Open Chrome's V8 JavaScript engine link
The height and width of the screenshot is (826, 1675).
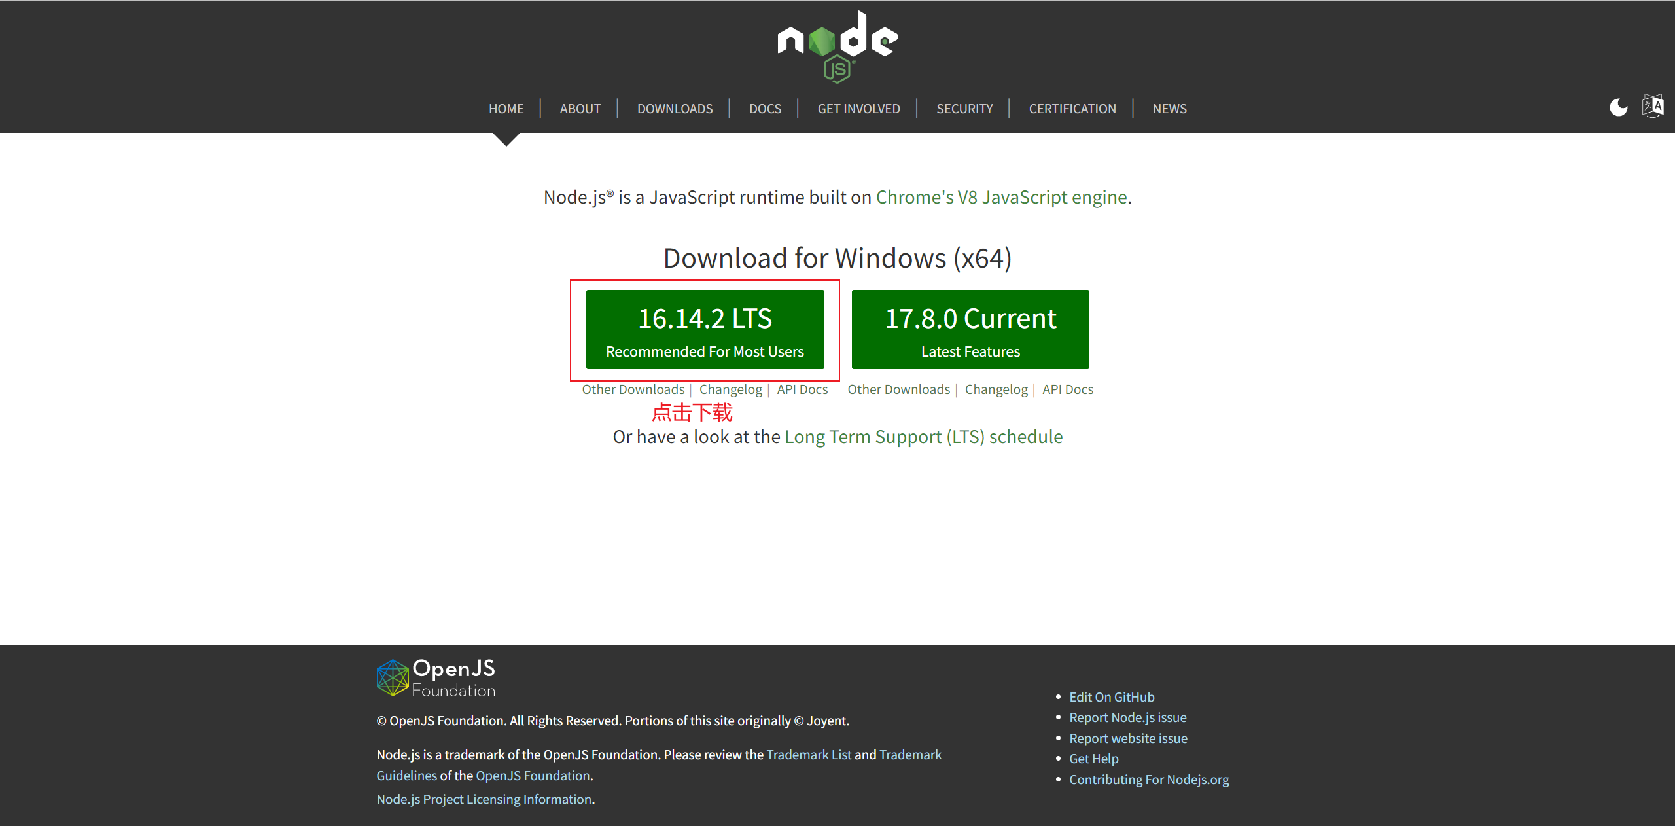tap(1001, 197)
